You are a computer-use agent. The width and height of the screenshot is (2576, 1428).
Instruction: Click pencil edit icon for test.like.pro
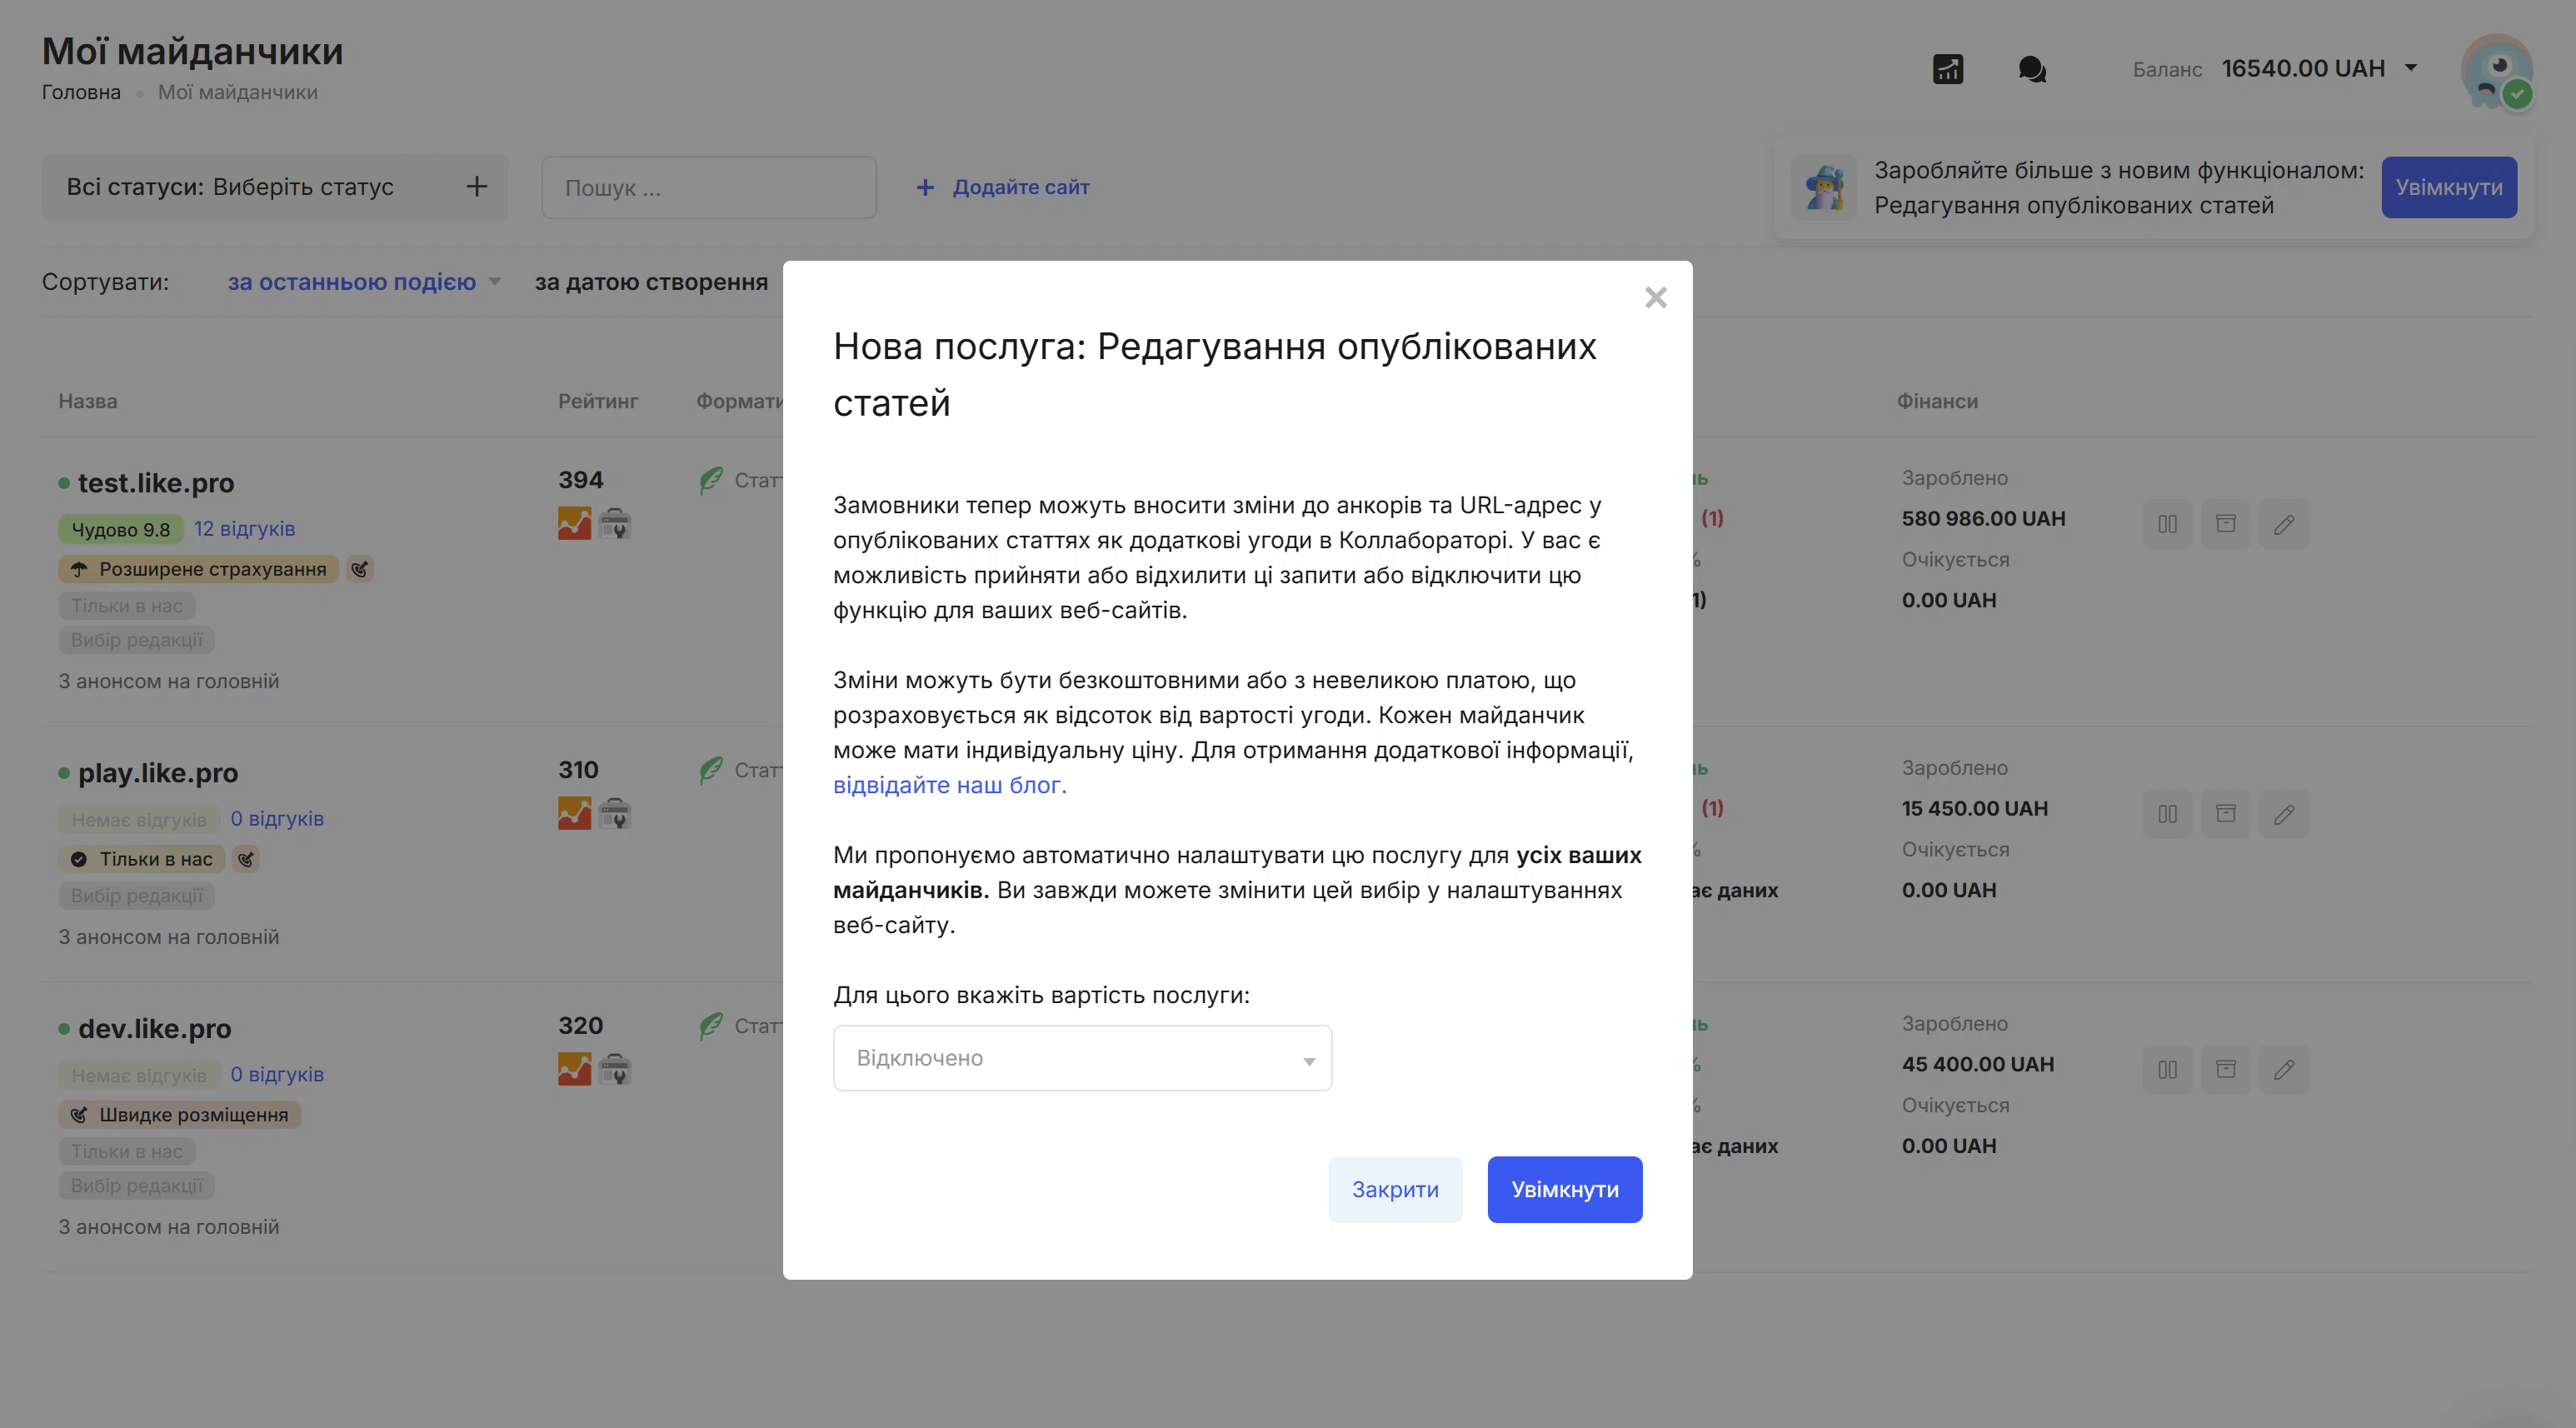click(x=2284, y=524)
